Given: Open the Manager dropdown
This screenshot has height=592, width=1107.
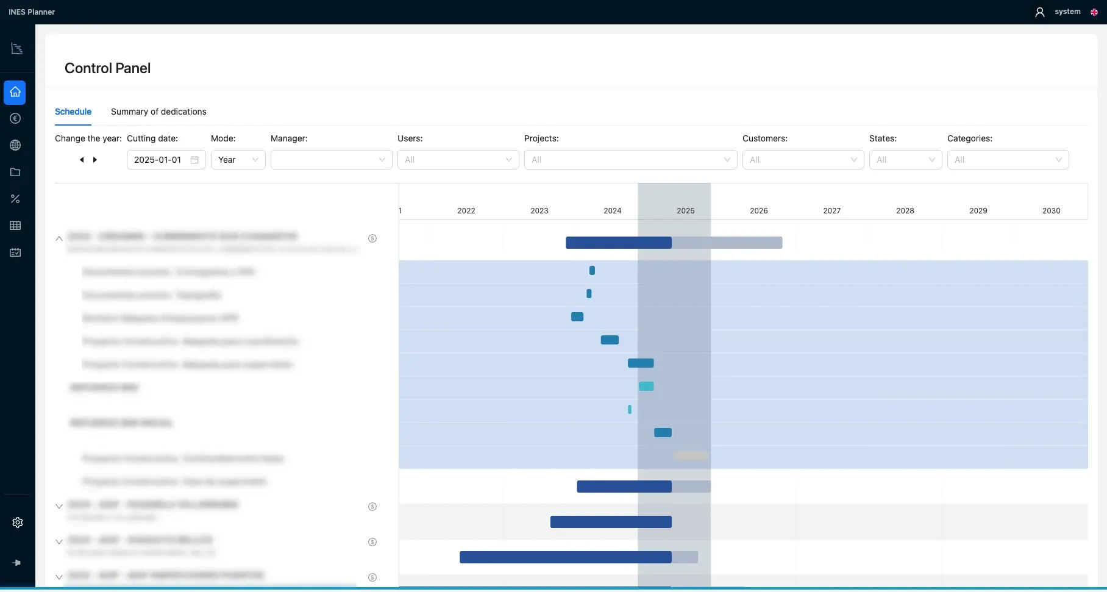Looking at the screenshot, I should pyautogui.click(x=331, y=160).
